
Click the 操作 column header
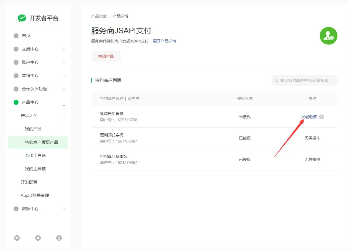312,99
